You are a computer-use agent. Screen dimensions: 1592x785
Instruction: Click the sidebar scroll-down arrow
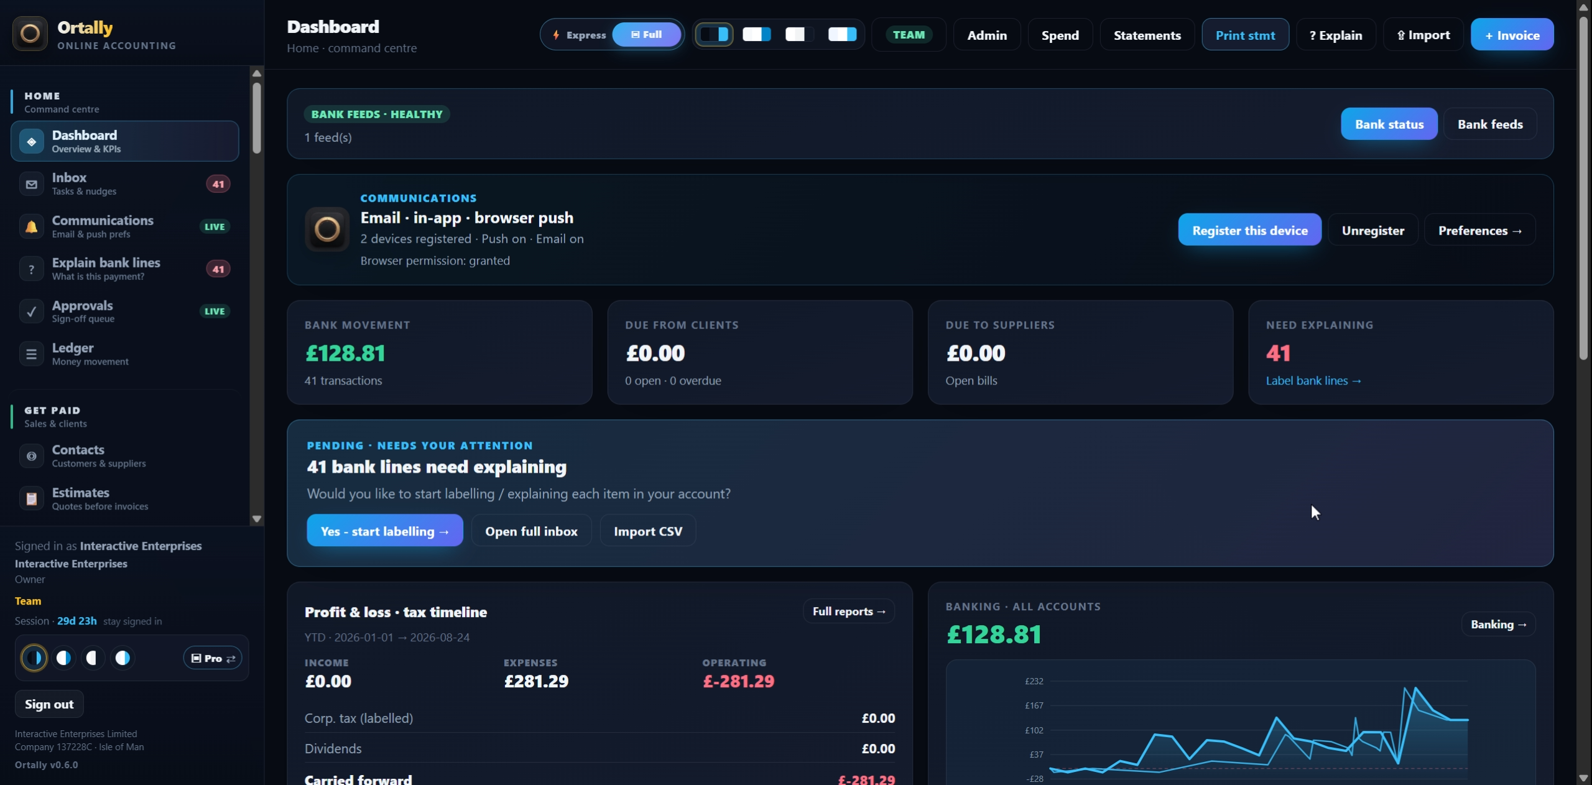tap(256, 519)
